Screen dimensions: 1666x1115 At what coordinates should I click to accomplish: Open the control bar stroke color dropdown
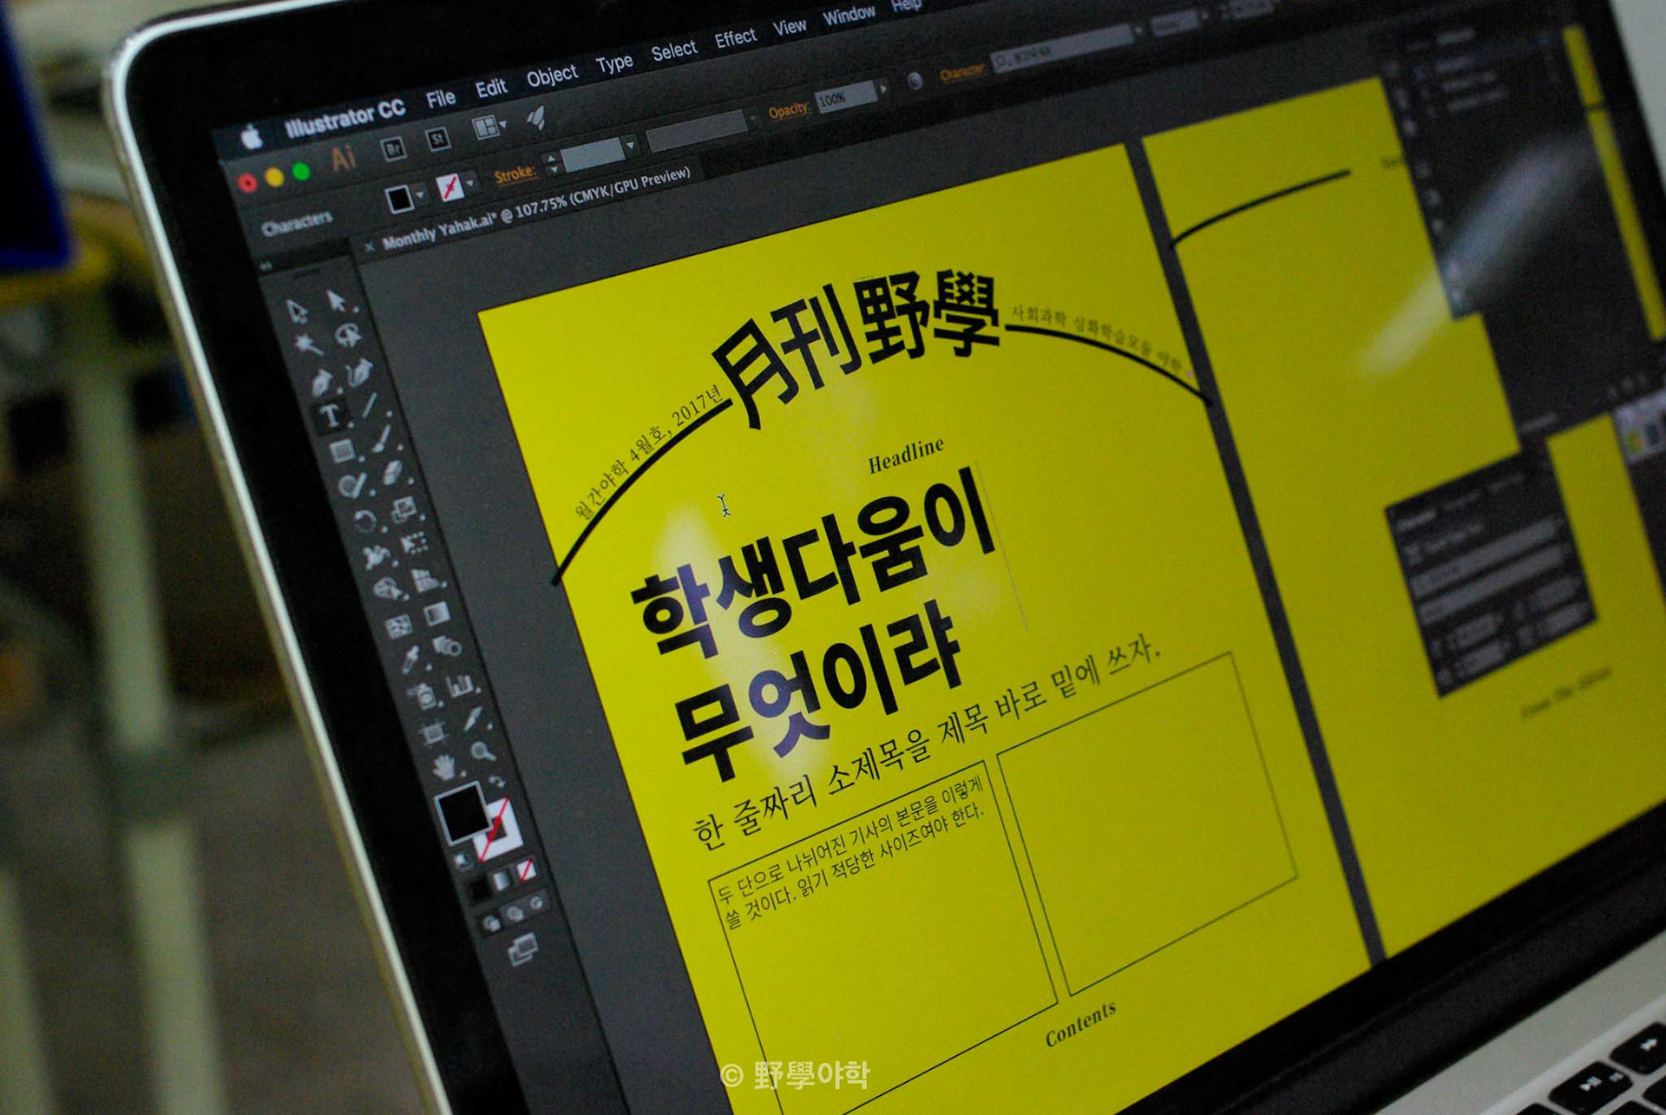pyautogui.click(x=470, y=183)
